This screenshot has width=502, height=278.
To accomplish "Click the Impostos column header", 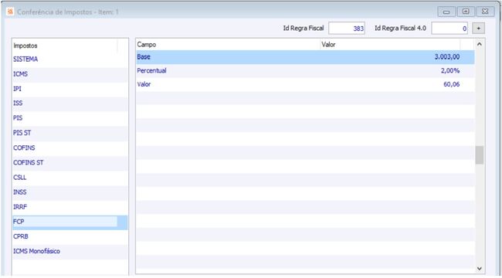I will pyautogui.click(x=65, y=46).
